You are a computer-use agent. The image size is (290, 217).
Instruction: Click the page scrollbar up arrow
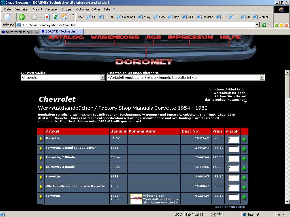point(287,72)
